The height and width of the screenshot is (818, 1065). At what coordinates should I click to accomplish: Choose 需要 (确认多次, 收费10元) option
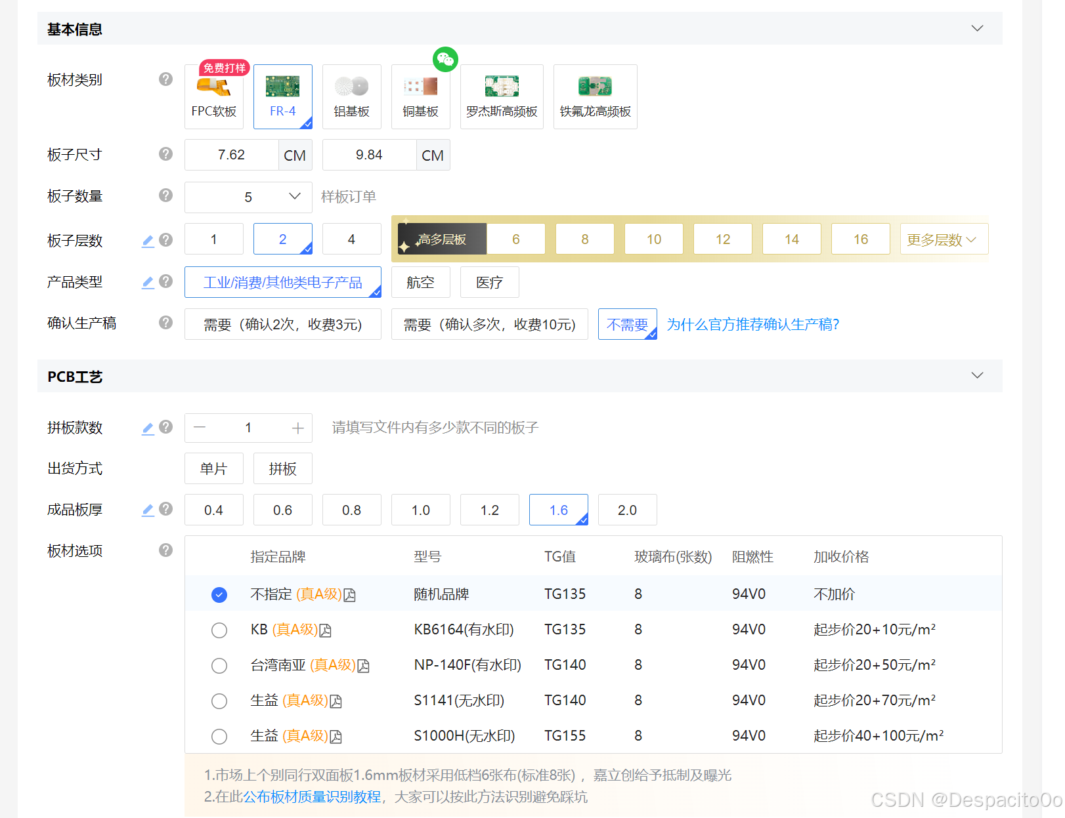click(490, 324)
